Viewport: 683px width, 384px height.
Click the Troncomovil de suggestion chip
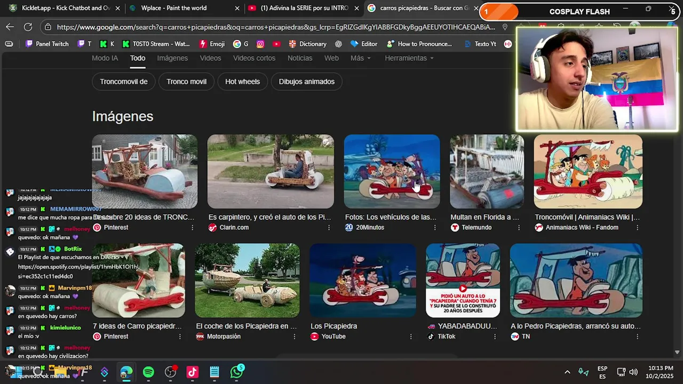[124, 82]
